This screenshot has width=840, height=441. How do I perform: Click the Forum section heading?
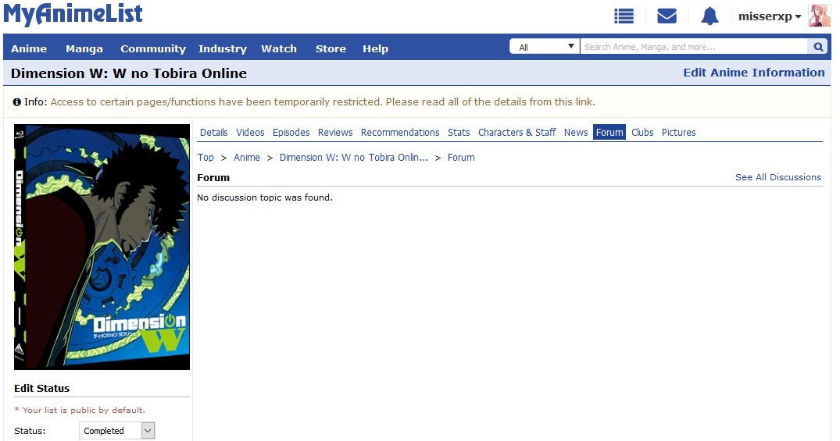[213, 178]
